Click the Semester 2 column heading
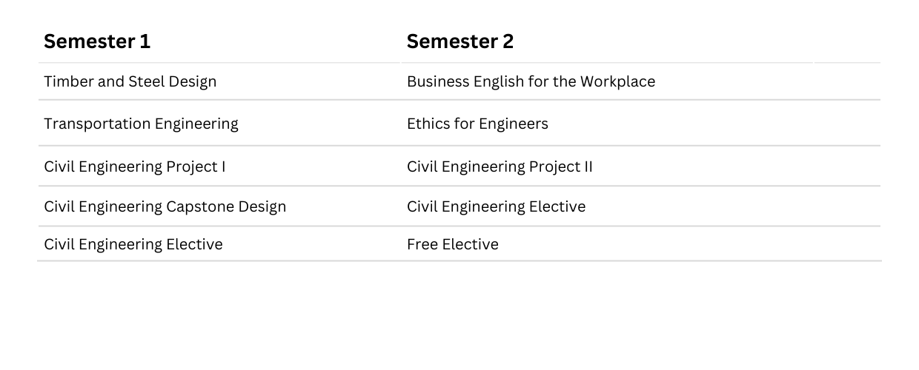This screenshot has height=370, width=919. (460, 41)
